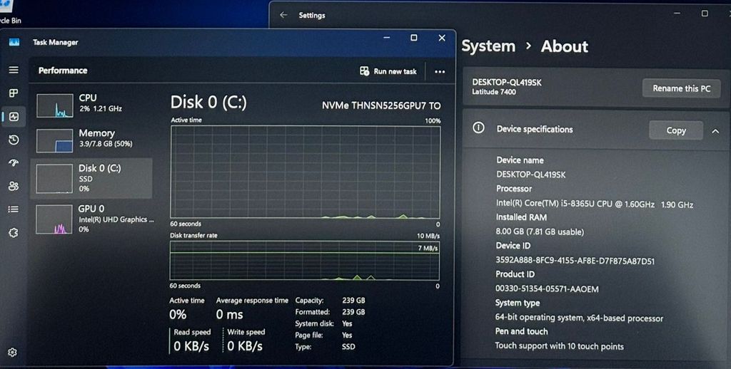Switch to the Users page icon
The image size is (731, 369).
coord(14,186)
